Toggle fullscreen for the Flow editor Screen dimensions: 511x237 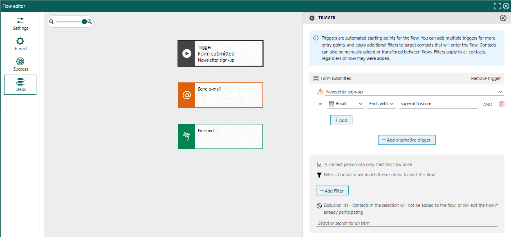(498, 6)
